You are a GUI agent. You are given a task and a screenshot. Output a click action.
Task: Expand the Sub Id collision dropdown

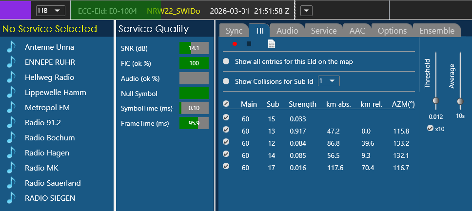[x=329, y=81]
